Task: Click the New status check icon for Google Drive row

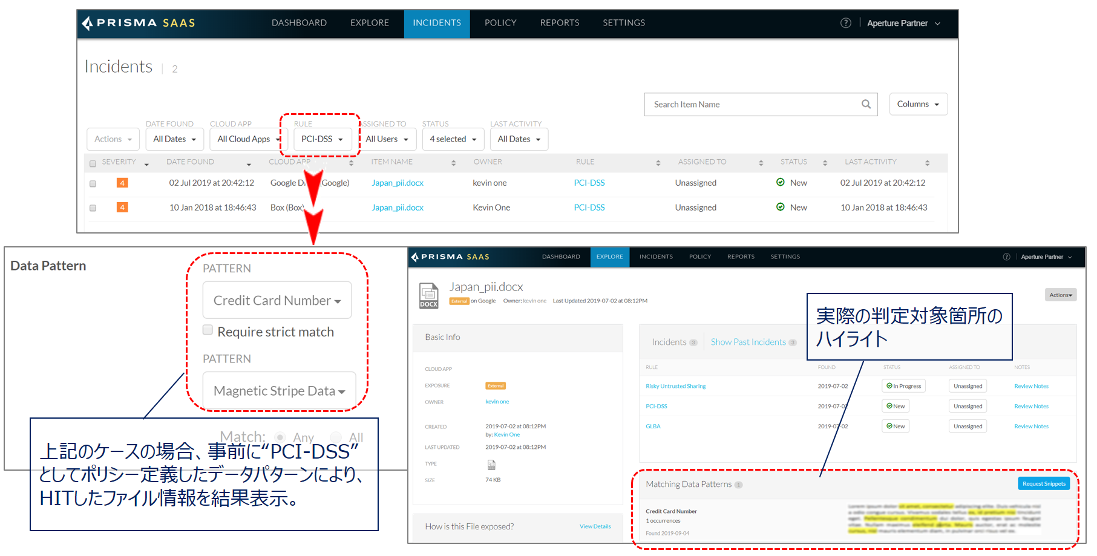Action: pyautogui.click(x=780, y=182)
